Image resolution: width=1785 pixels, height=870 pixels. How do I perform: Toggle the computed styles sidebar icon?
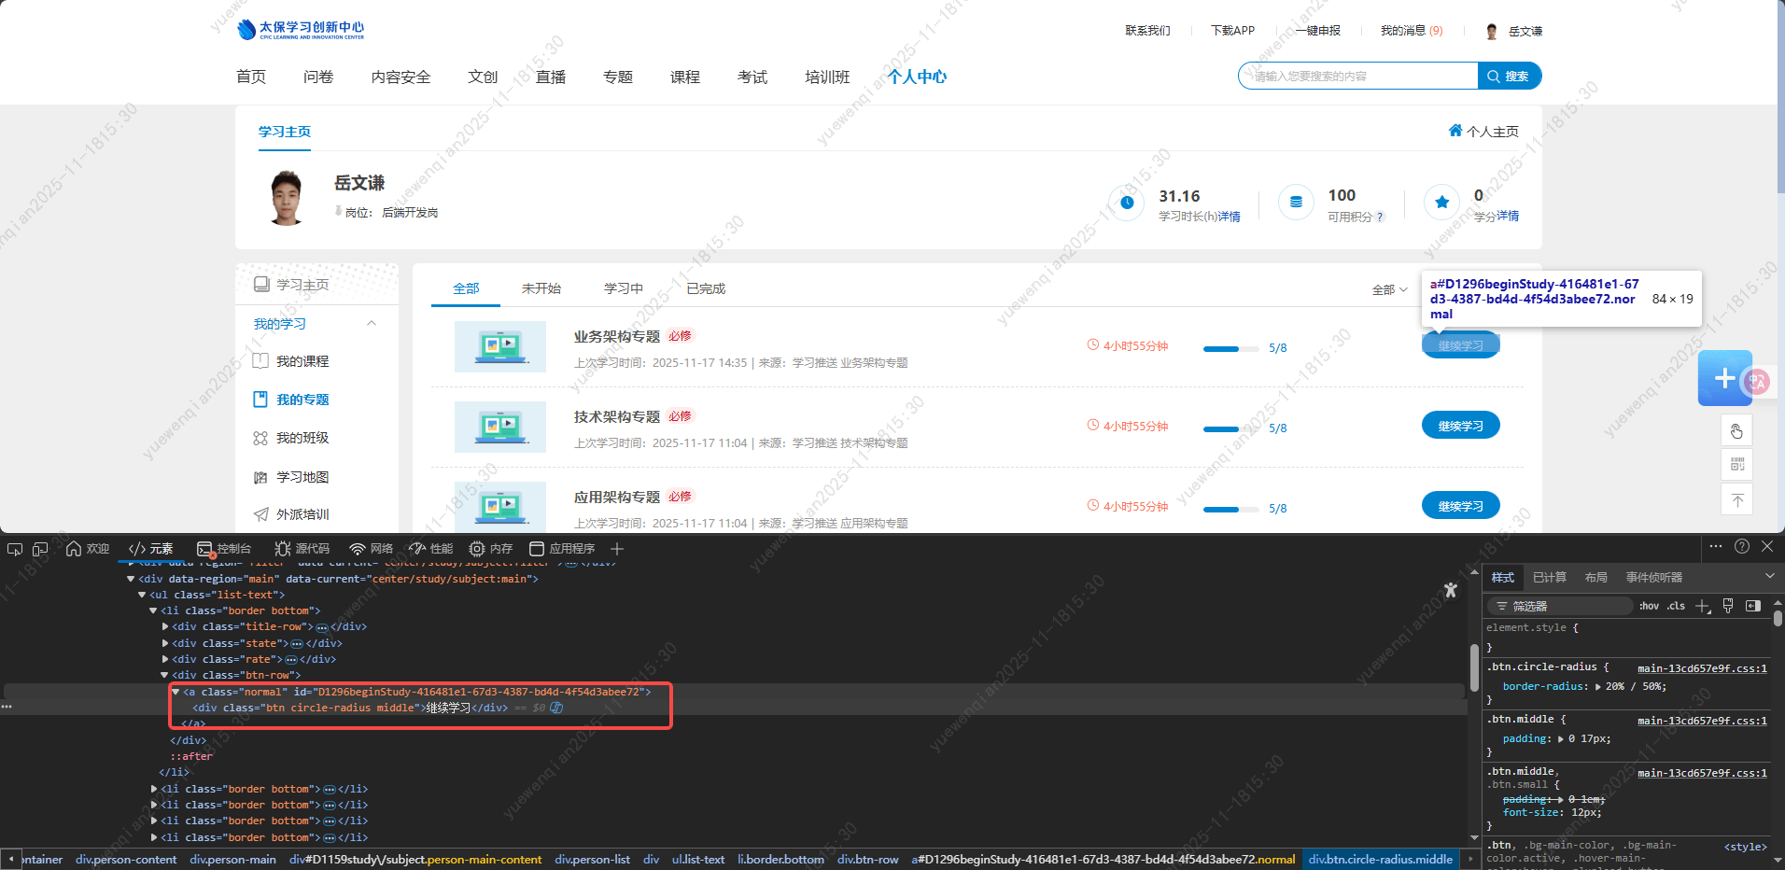1751,606
